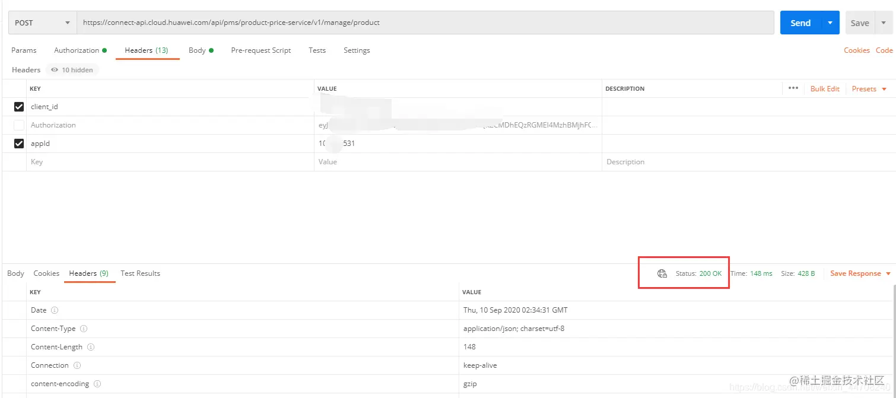
Task: Switch to the Params tab
Action: click(24, 50)
